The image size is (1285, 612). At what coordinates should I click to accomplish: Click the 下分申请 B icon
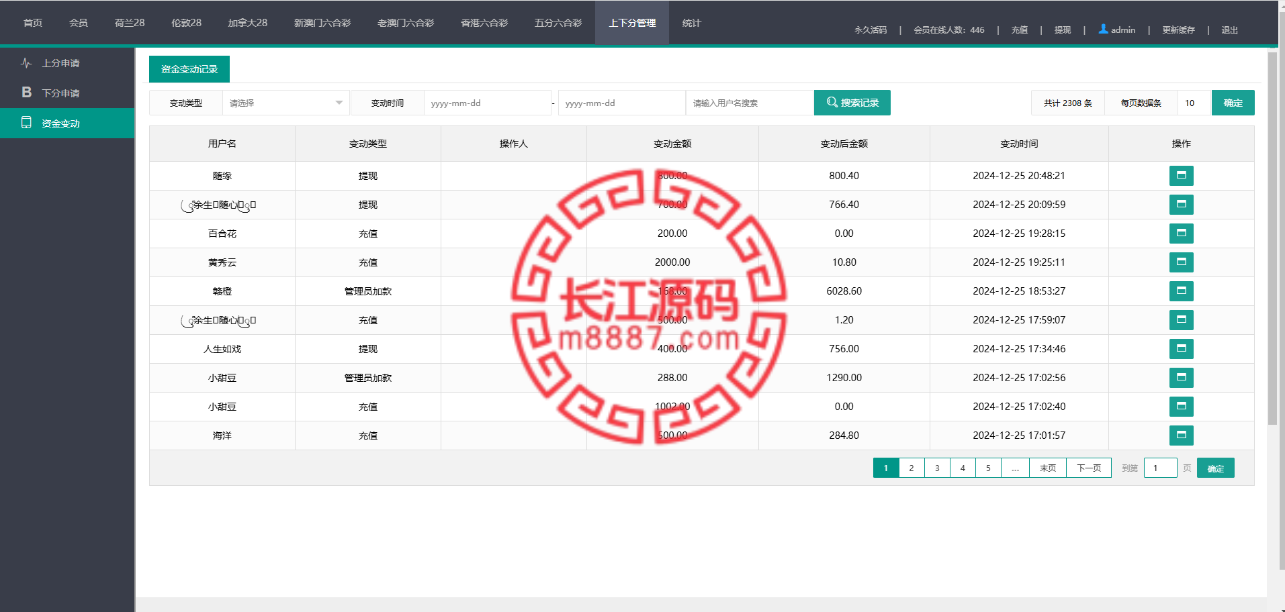tap(26, 93)
